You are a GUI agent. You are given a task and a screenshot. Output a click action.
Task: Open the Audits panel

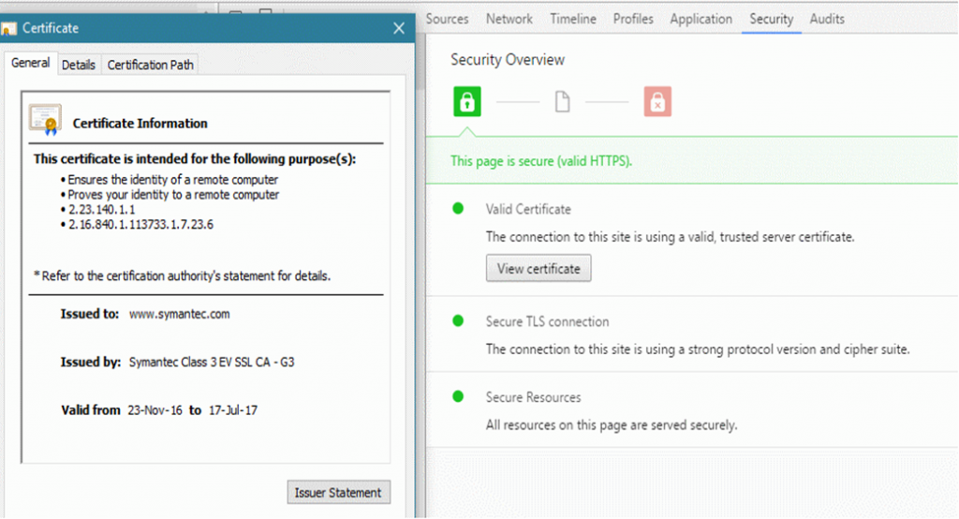pyautogui.click(x=827, y=19)
